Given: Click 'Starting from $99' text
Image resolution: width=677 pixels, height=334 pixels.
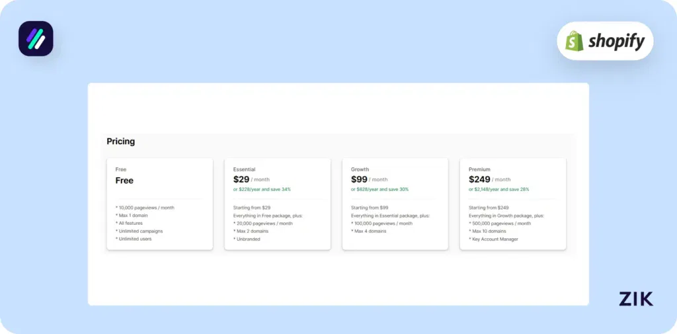Looking at the screenshot, I should [370, 208].
